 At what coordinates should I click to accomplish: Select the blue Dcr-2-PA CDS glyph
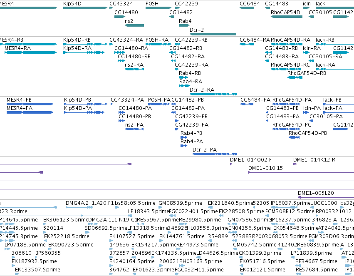(x=215, y=154)
